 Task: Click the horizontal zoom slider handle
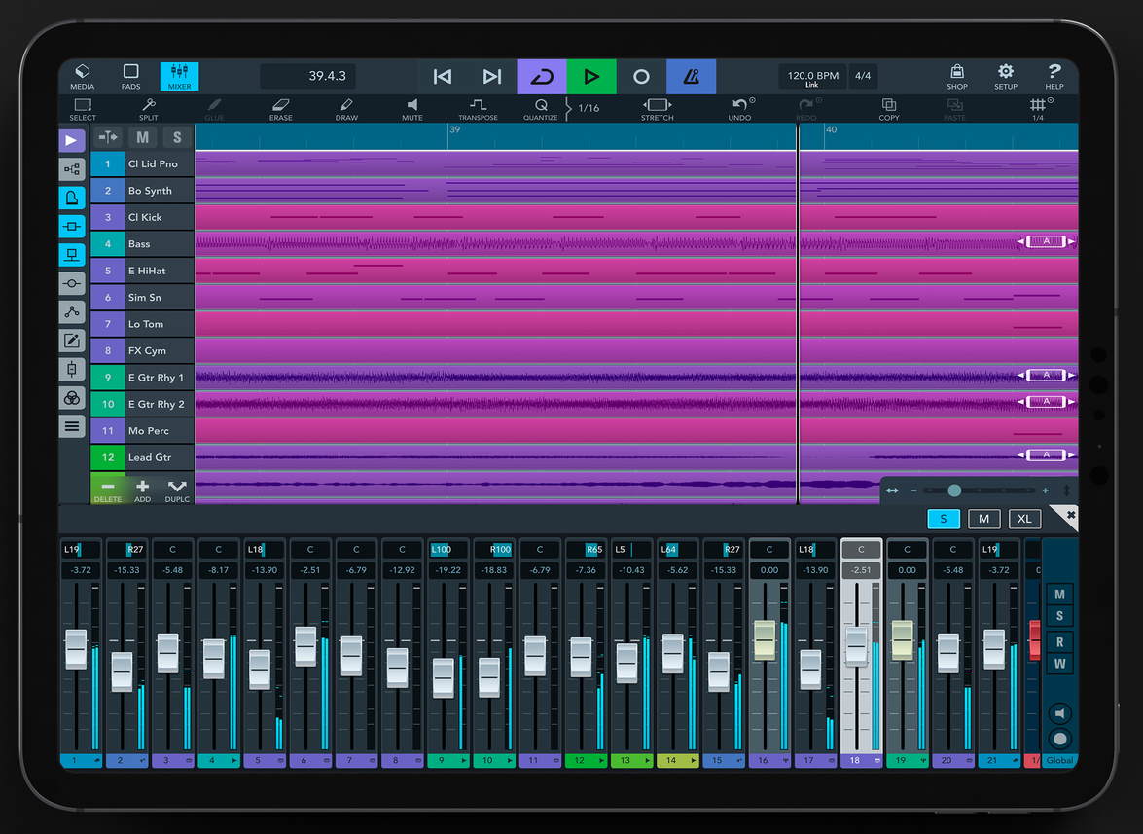954,490
